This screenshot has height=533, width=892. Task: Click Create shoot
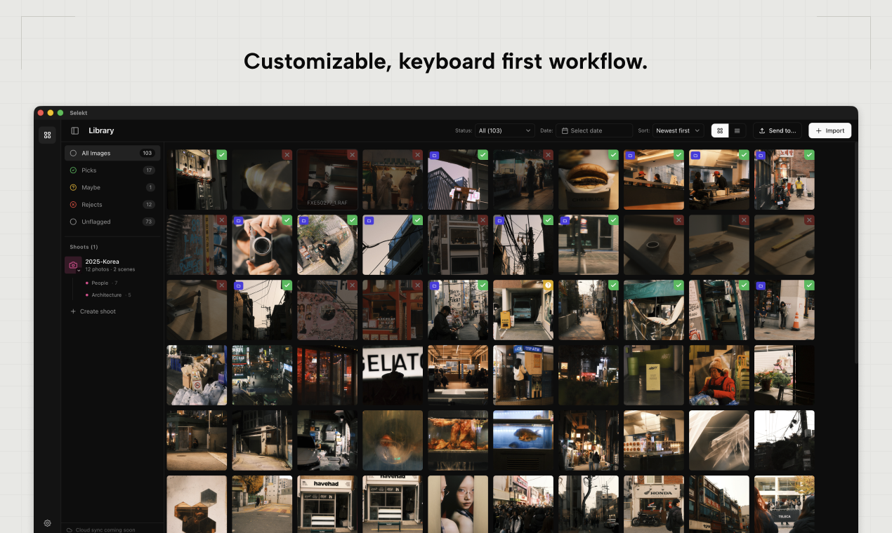pyautogui.click(x=93, y=311)
